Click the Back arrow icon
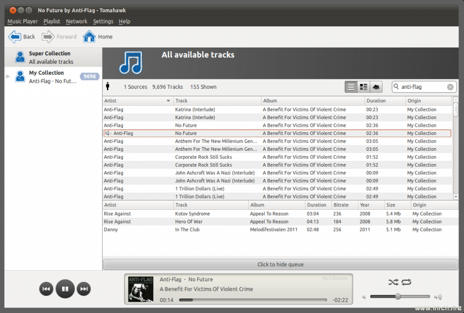Screen dimensions: 464x313 tap(14, 37)
